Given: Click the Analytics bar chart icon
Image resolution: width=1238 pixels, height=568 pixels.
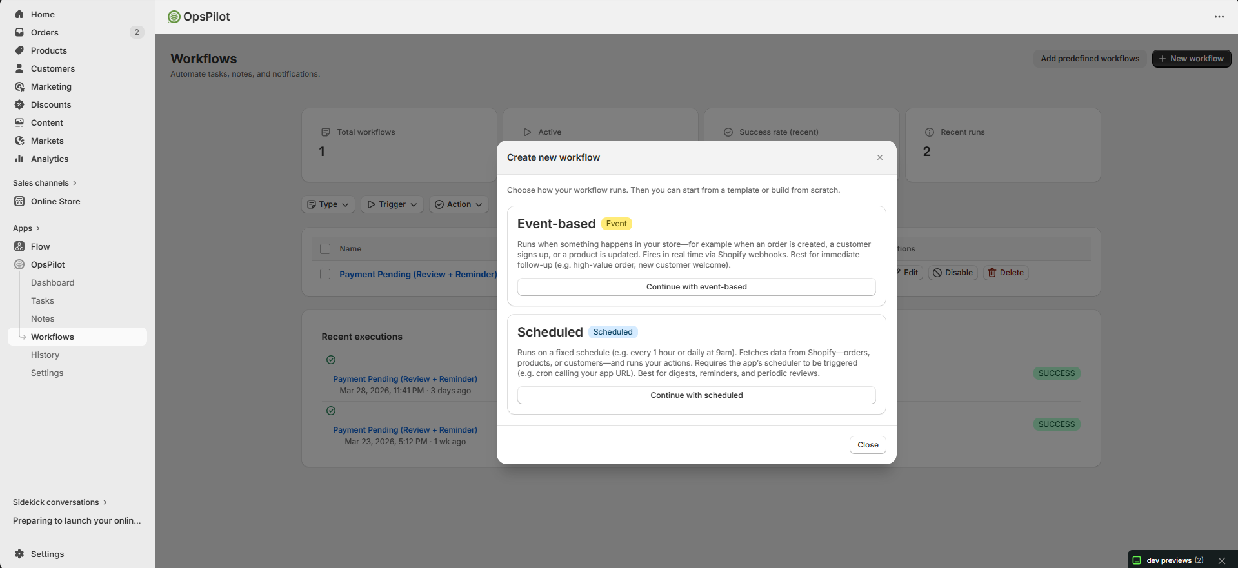Looking at the screenshot, I should (x=19, y=159).
